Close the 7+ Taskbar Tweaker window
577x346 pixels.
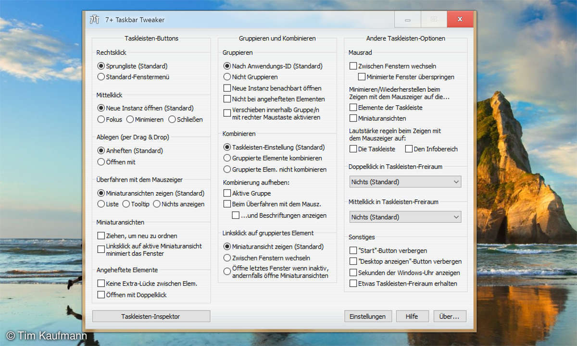tap(460, 20)
